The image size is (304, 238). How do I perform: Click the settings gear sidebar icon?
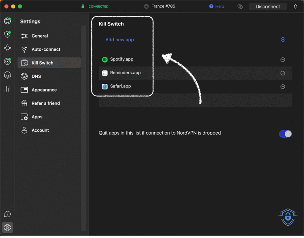[x=7, y=228]
